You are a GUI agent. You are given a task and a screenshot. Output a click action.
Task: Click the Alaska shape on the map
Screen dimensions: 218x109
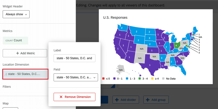[121, 69]
